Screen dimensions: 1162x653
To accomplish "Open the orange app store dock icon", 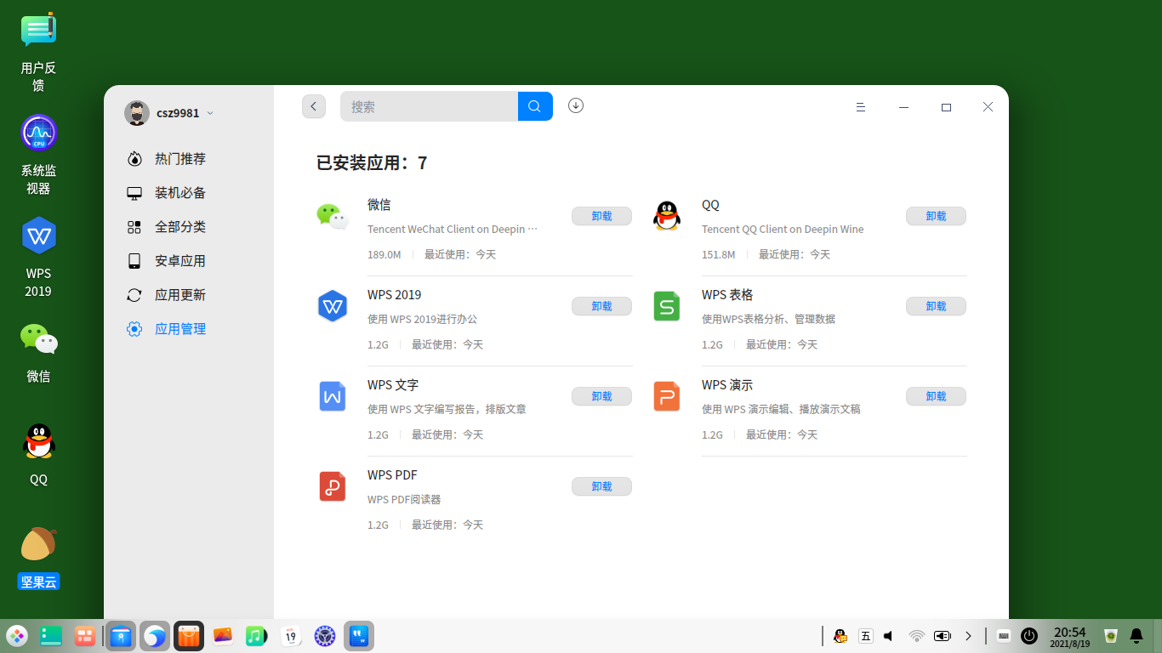I will pos(189,636).
